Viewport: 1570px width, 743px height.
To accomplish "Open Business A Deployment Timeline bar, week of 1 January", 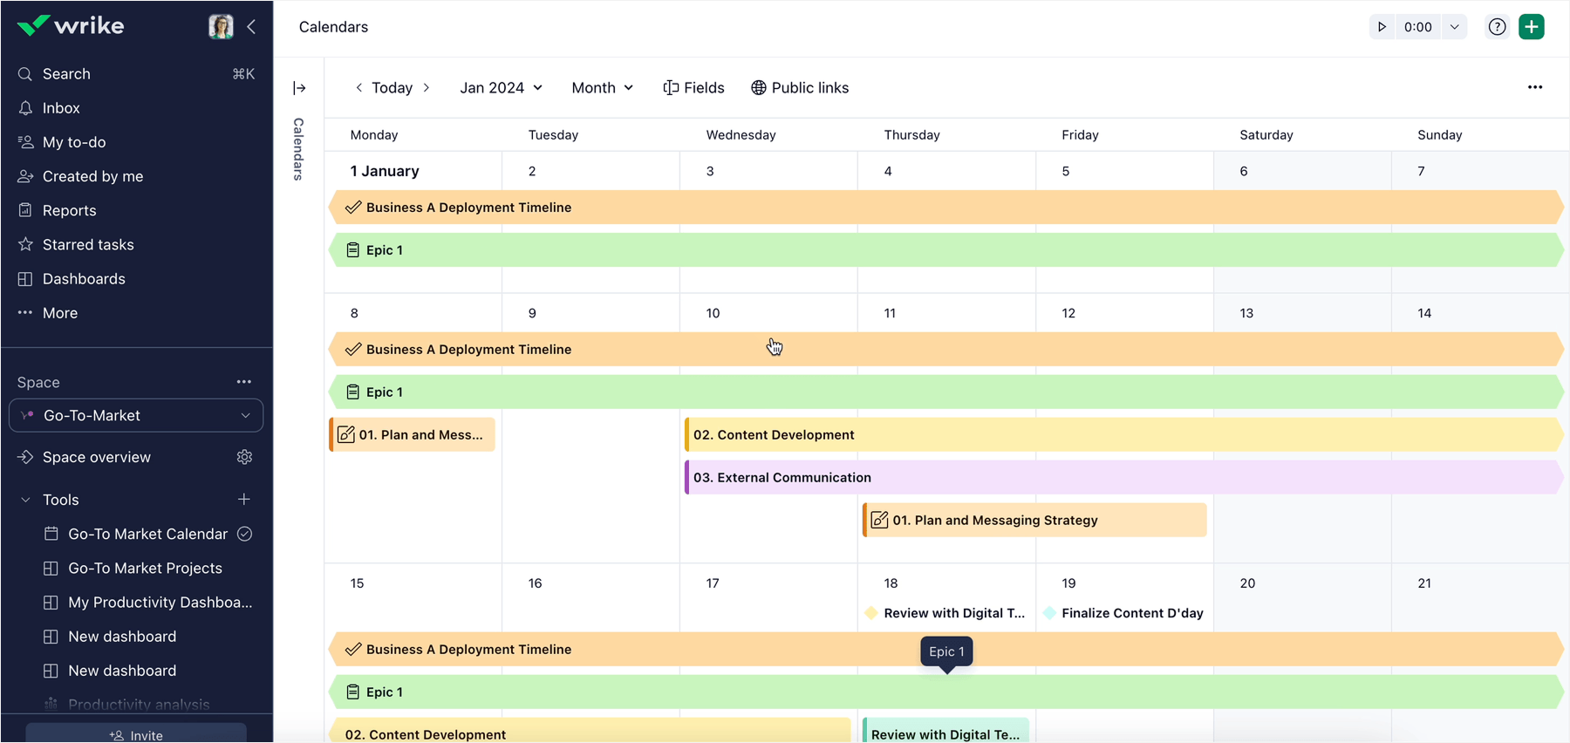I will (x=946, y=208).
